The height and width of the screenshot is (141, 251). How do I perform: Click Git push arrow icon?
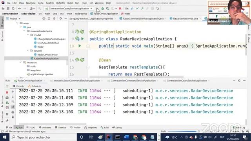point(142,9)
